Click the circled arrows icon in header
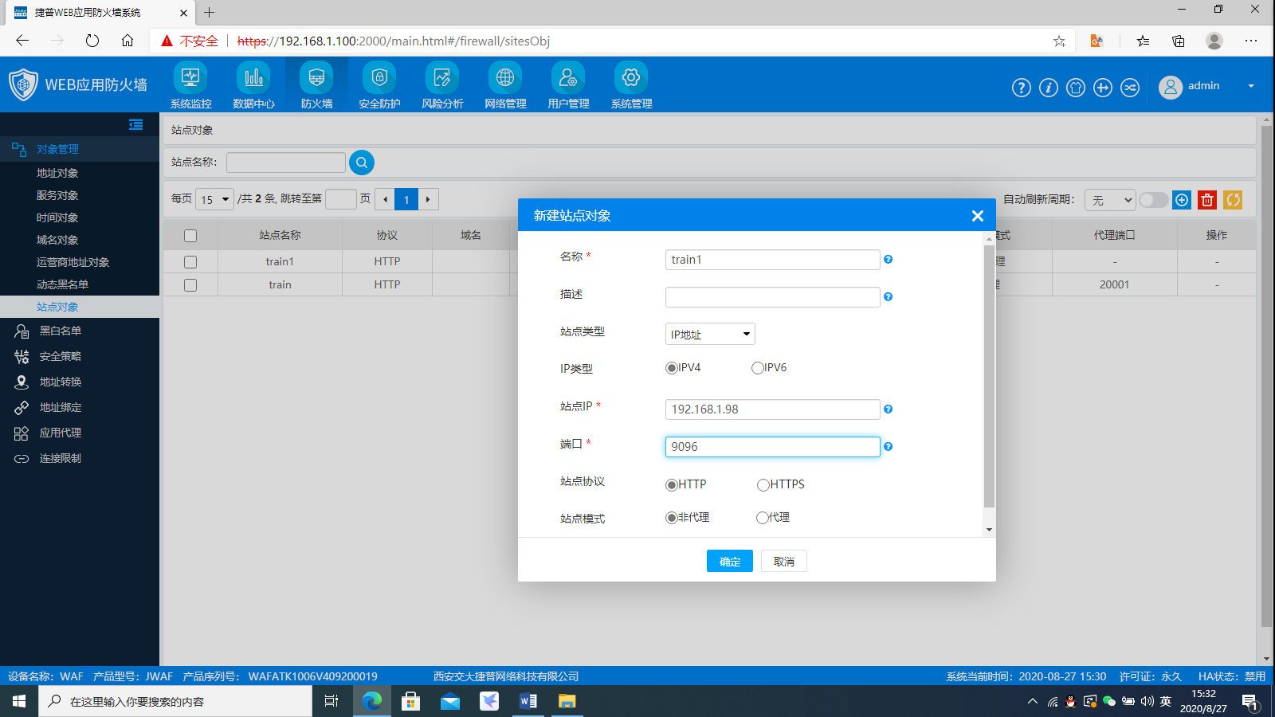The image size is (1275, 717). [x=1130, y=88]
